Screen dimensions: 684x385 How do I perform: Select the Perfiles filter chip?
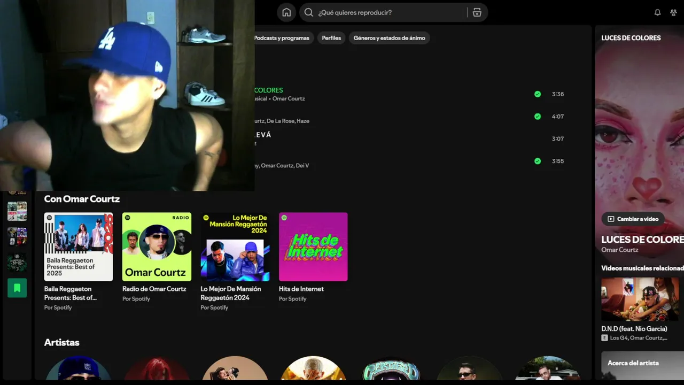331,38
